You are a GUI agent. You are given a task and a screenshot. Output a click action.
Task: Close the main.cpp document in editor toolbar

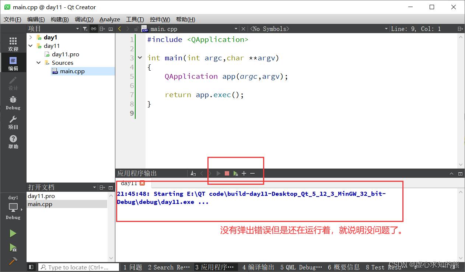click(243, 29)
